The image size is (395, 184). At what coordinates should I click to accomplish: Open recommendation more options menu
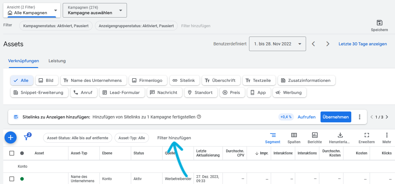click(x=359, y=117)
